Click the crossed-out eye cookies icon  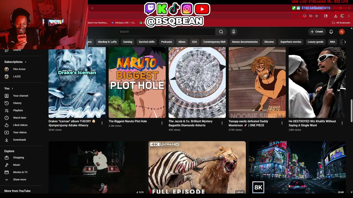coord(311,16)
